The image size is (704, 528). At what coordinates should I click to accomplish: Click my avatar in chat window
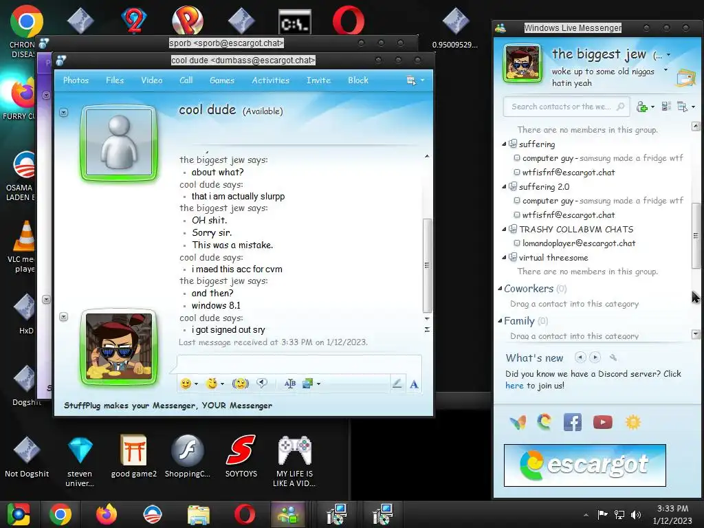pyautogui.click(x=119, y=346)
